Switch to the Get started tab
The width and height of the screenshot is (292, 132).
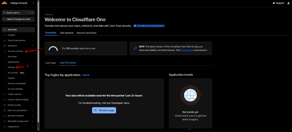click(x=66, y=33)
